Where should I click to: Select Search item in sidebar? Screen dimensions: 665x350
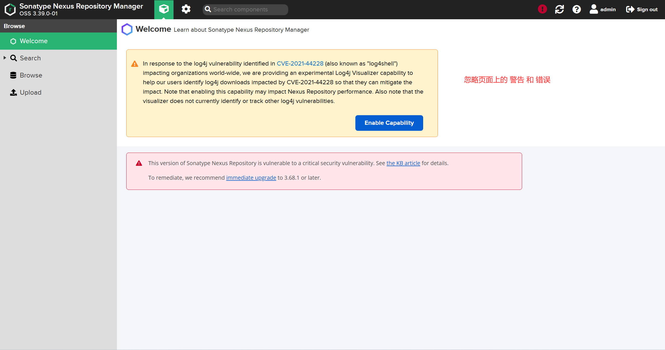coord(30,58)
